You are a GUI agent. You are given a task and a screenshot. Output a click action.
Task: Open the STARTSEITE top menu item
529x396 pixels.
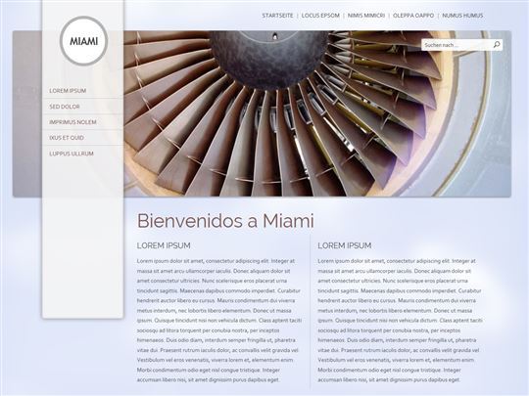tap(277, 16)
